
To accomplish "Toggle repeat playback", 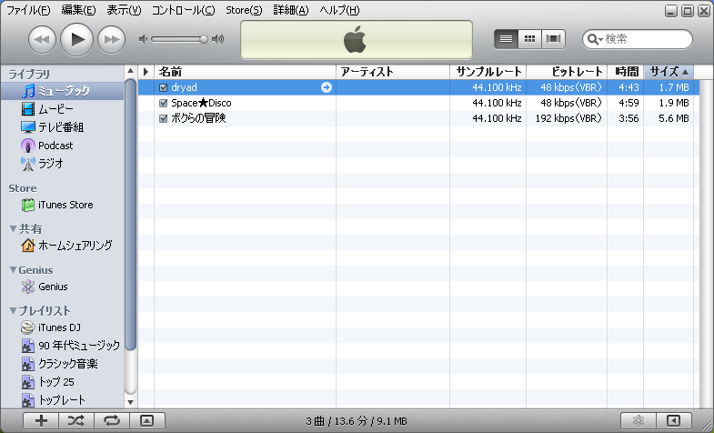I will point(112,421).
